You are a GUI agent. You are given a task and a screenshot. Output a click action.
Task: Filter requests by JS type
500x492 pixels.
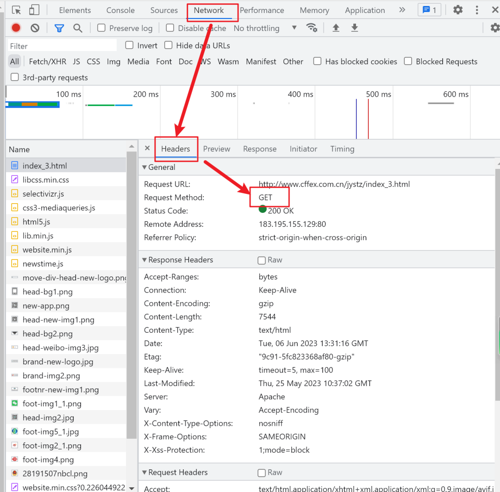click(76, 62)
